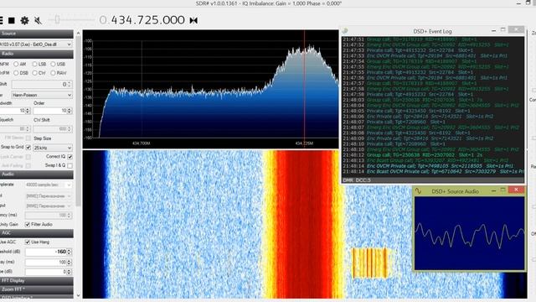Toggle the mute speaker icon
This screenshot has height=302, width=536.
pos(38,20)
